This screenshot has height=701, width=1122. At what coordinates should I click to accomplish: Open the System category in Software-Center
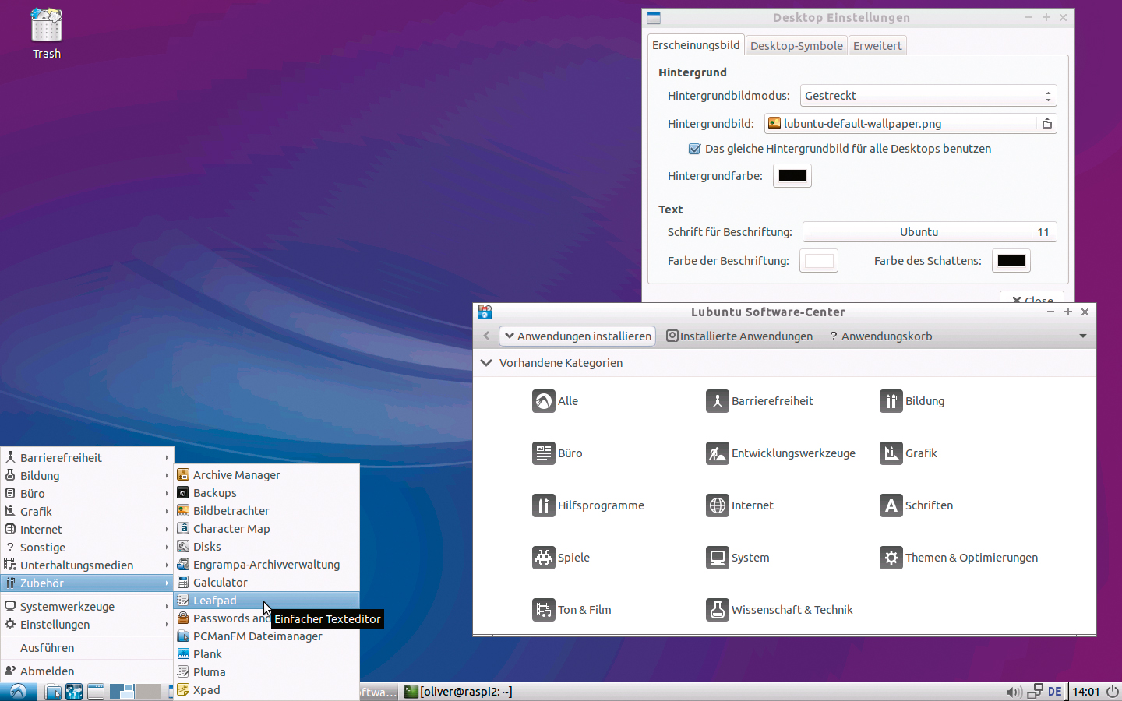(x=738, y=558)
